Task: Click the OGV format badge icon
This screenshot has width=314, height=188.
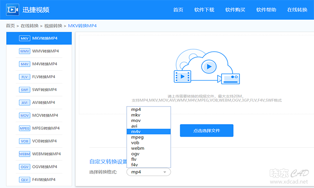Action: click(24, 167)
